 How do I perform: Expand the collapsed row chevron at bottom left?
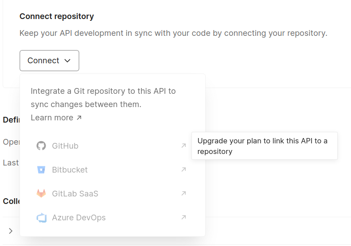(11, 231)
